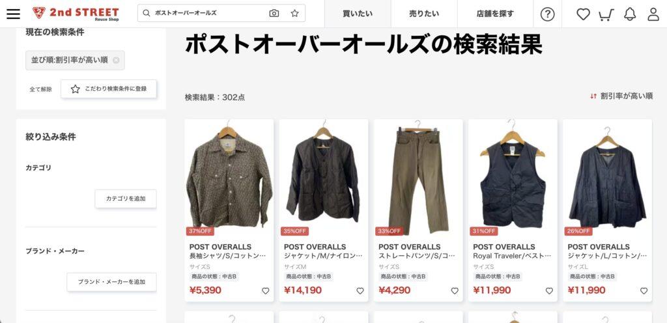Open the notifications bell
Image resolution: width=667 pixels, height=323 pixels.
coord(630,14)
